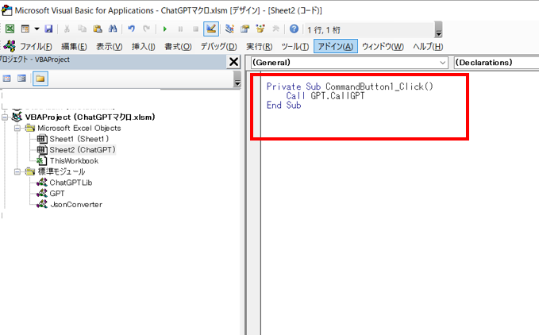Open the デバッグ(D) menu

(218, 46)
